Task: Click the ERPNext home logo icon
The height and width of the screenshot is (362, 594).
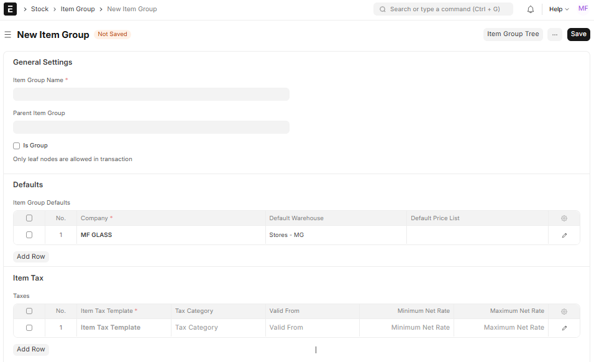Action: (x=10, y=9)
